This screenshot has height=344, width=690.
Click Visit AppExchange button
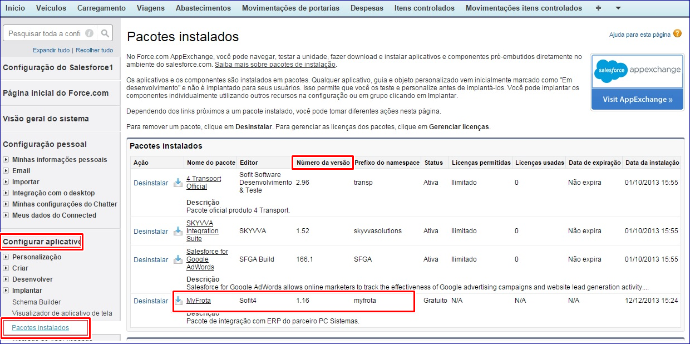[x=638, y=99]
